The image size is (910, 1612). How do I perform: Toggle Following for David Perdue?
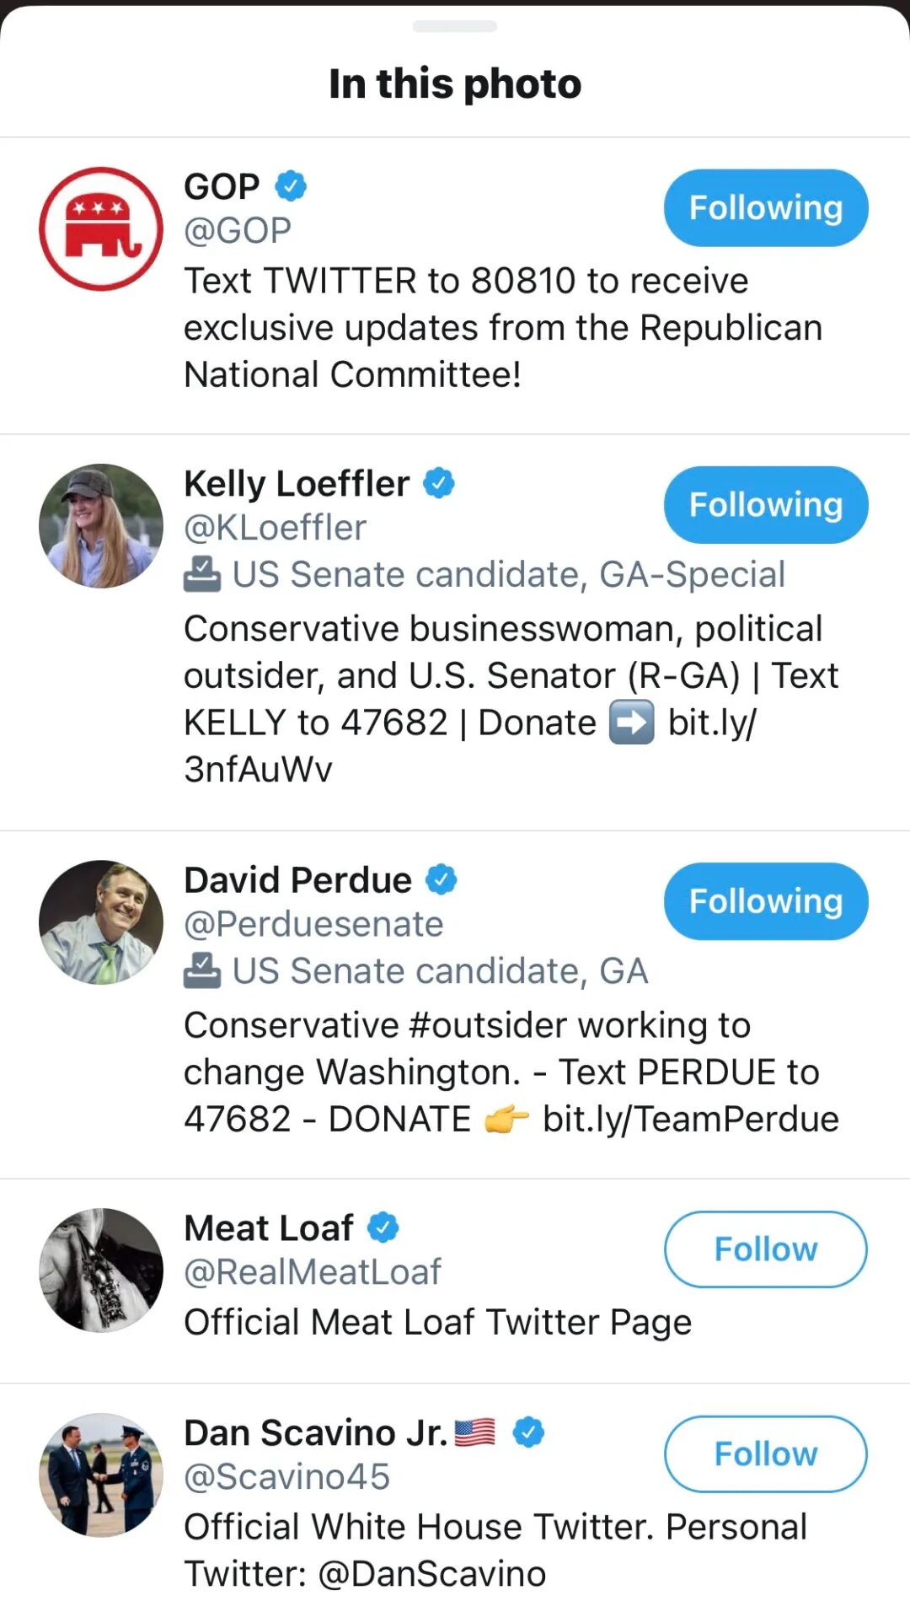[x=765, y=901]
